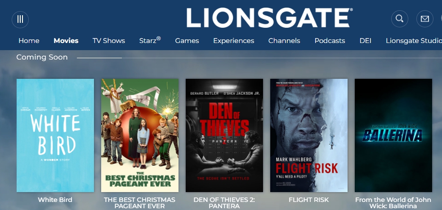442x210 pixels.
Task: Select The Best Christmas Pageant Ever poster
Action: pyautogui.click(x=140, y=135)
